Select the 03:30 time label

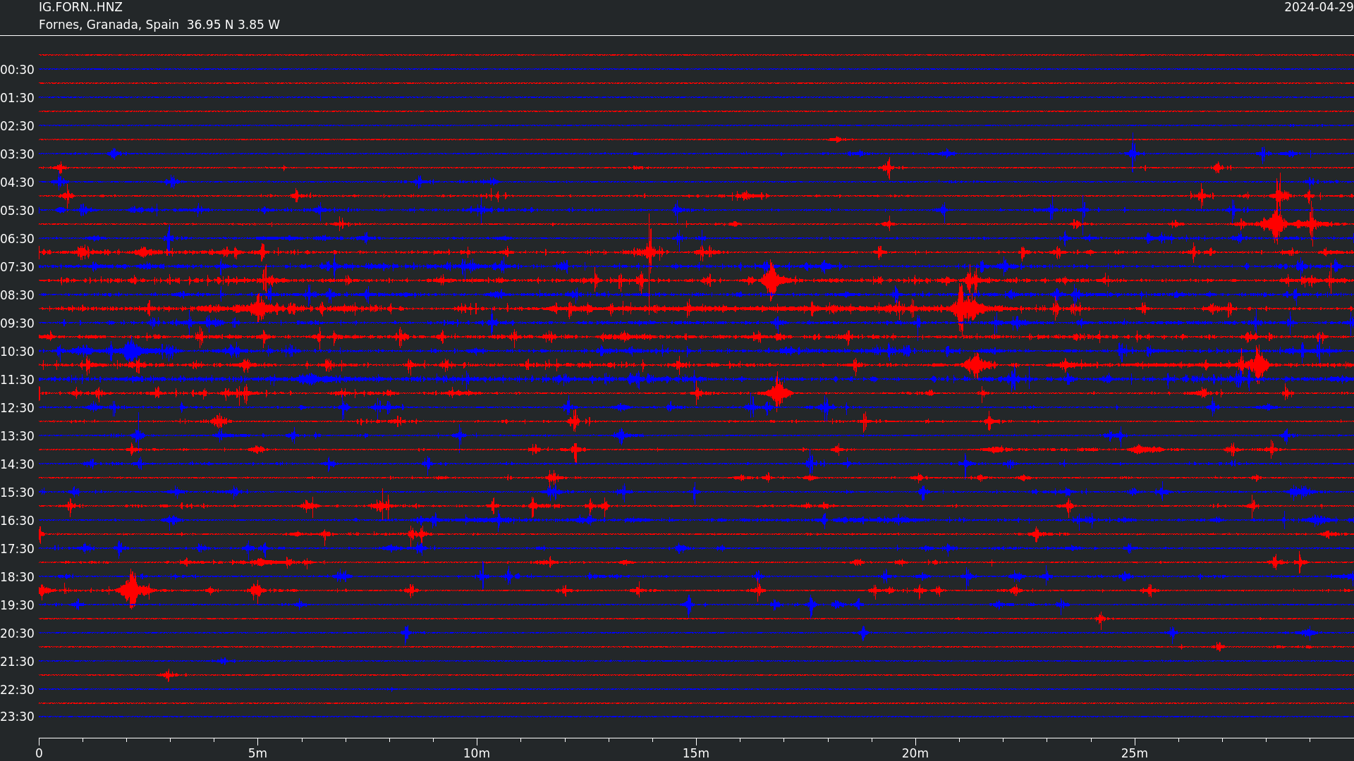point(18,154)
